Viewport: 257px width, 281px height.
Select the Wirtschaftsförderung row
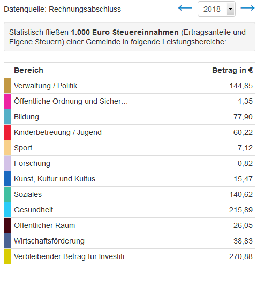coord(130,241)
